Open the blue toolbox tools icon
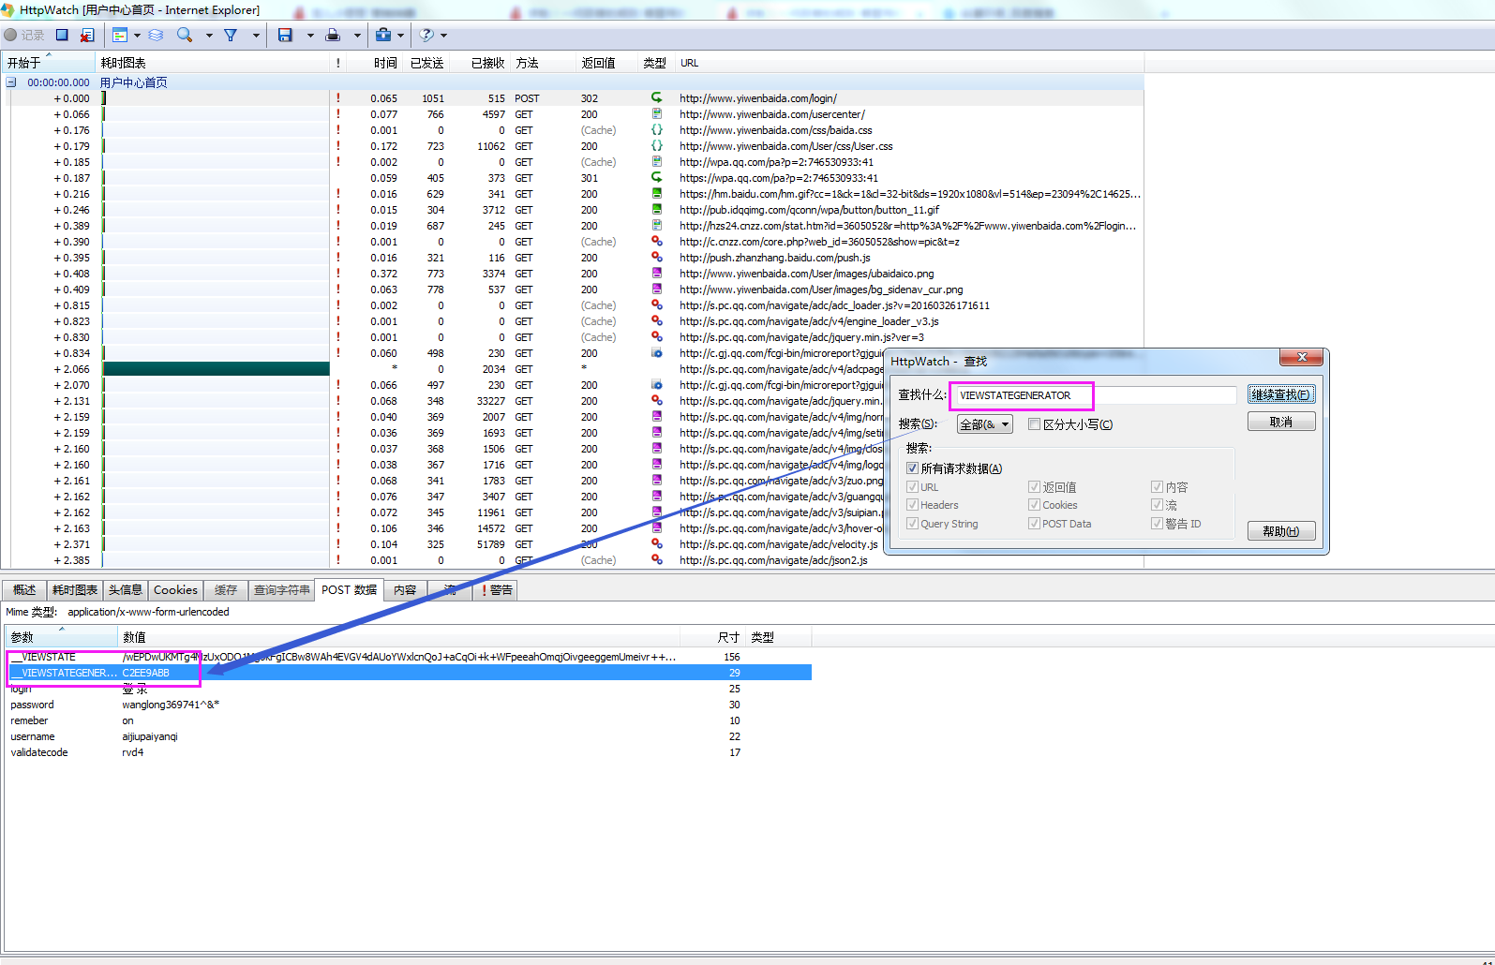 383,35
